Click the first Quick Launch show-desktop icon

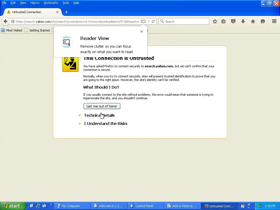[32, 206]
